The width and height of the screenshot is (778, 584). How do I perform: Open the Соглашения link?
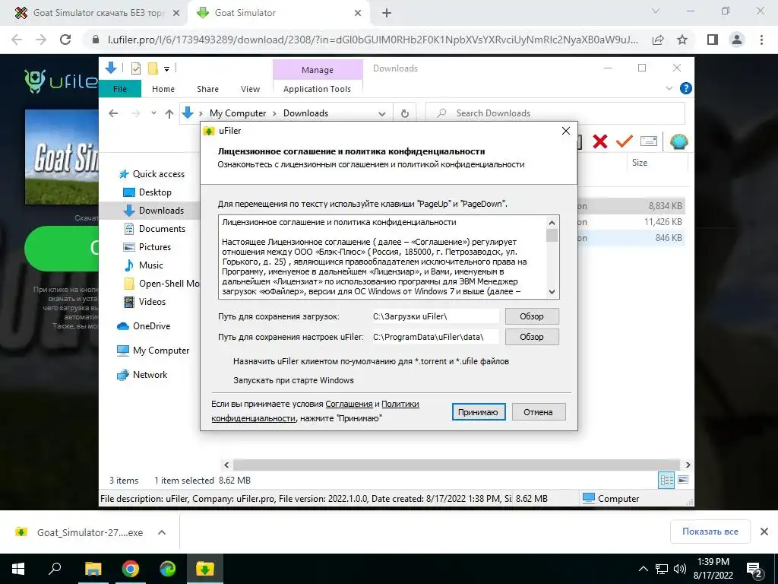pyautogui.click(x=349, y=404)
